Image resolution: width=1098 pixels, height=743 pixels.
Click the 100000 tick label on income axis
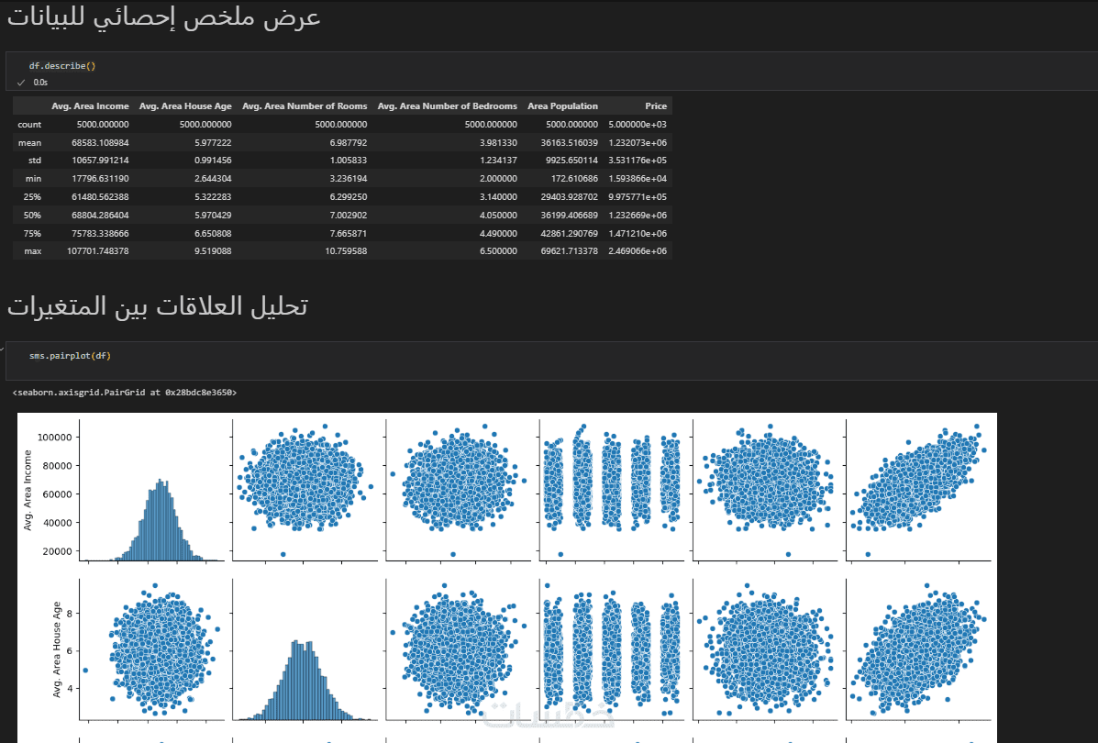coord(53,437)
